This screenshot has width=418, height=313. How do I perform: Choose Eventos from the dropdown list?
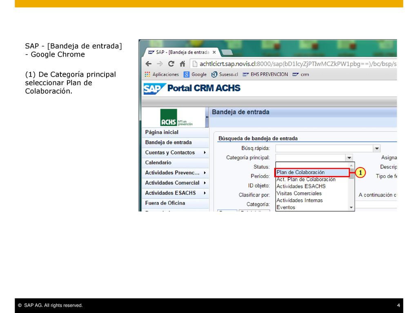(x=312, y=207)
